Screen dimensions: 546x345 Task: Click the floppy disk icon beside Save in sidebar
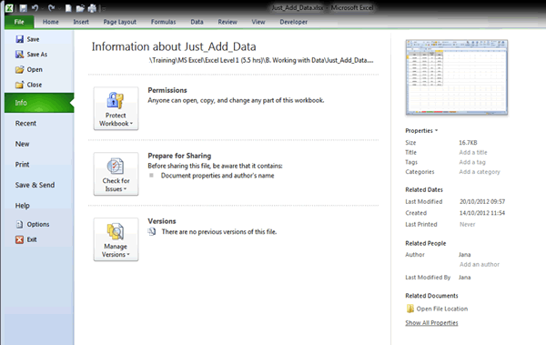tap(19, 39)
